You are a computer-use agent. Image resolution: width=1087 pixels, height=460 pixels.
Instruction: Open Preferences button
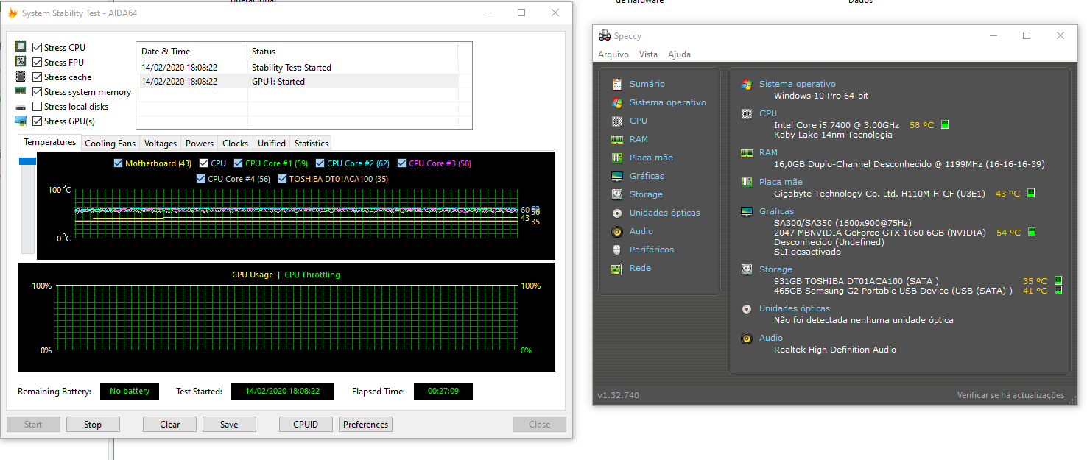pyautogui.click(x=365, y=424)
